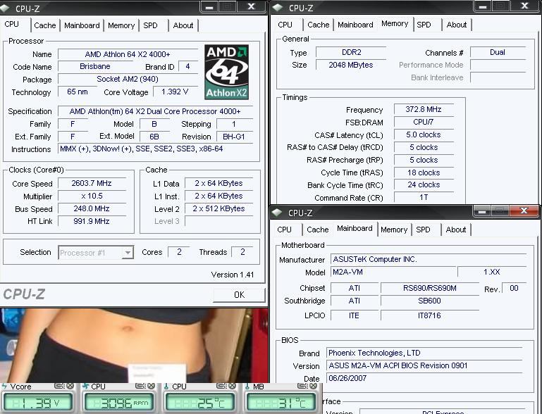This screenshot has height=414, width=542.
Task: Click thermometer icon on CPU temperature widget
Action: click(166, 387)
